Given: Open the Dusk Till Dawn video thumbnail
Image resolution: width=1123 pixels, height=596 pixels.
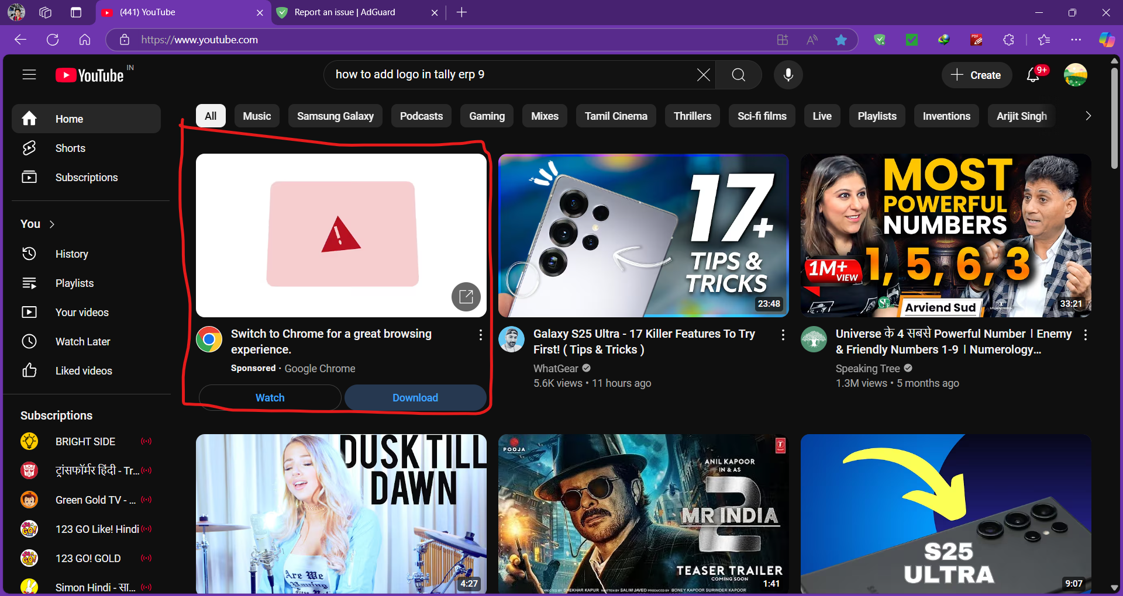Looking at the screenshot, I should 341,514.
